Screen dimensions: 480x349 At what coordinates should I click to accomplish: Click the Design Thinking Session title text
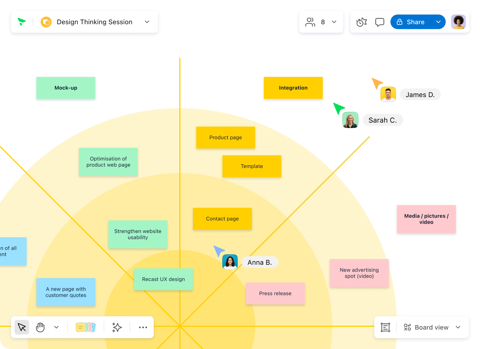pos(95,22)
